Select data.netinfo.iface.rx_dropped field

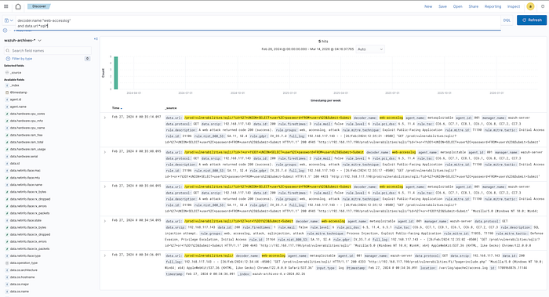click(30, 199)
